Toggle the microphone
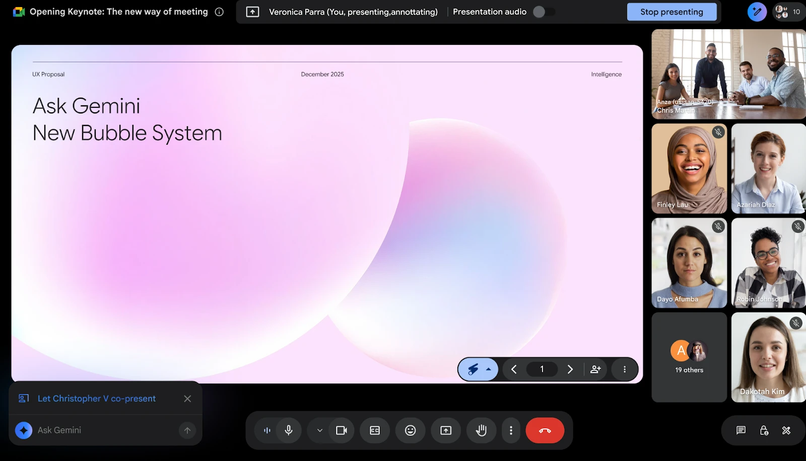Viewport: 806px width, 461px height. (289, 430)
